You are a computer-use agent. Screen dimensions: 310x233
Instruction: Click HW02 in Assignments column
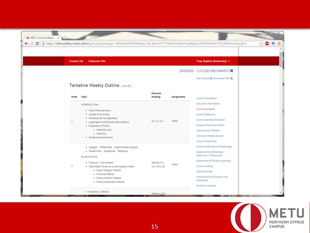(x=175, y=164)
